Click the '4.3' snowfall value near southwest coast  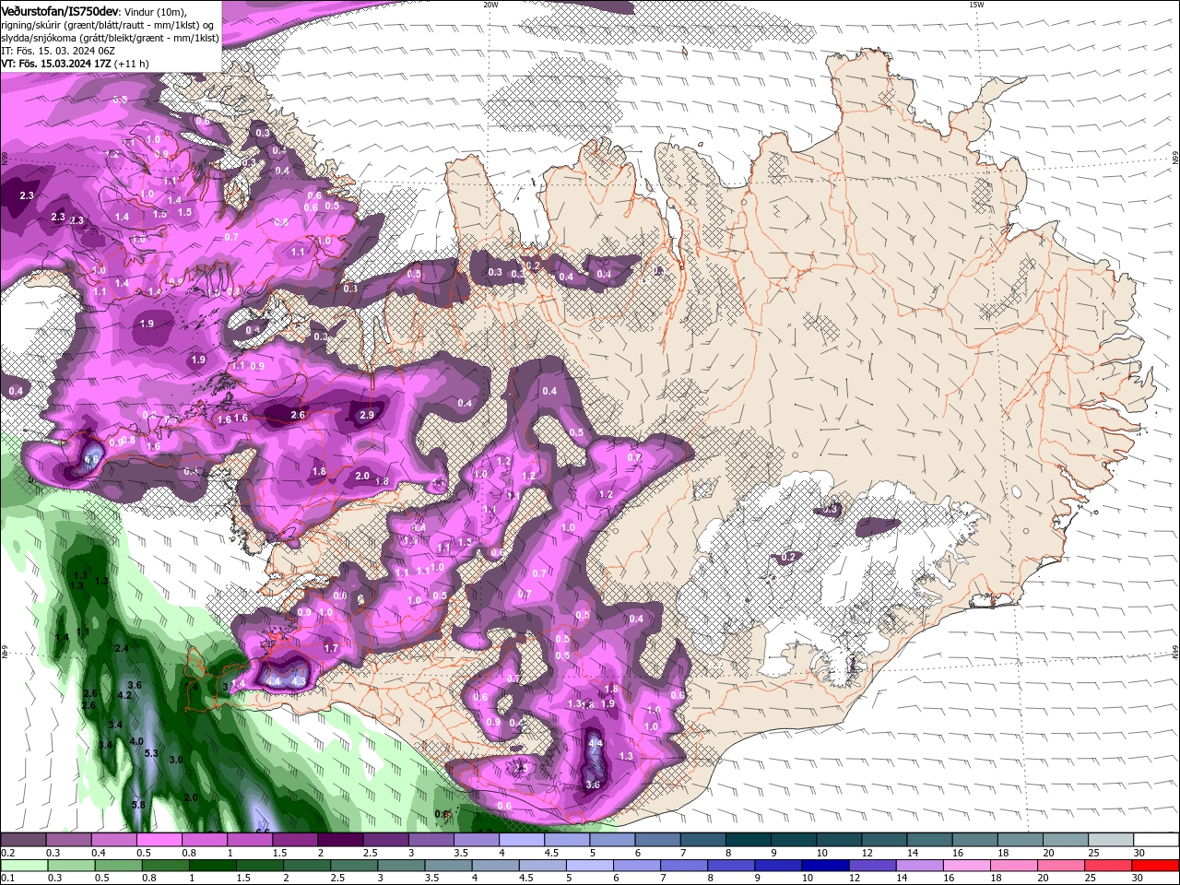coord(299,681)
